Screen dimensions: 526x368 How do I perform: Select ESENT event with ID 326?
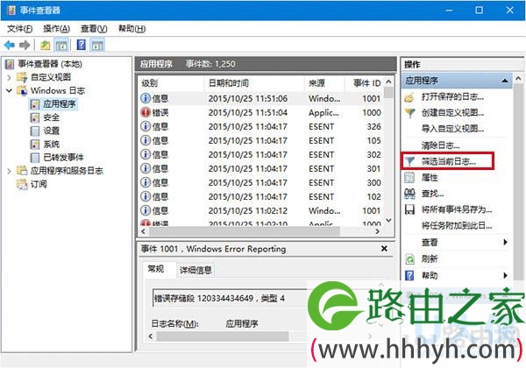261,127
